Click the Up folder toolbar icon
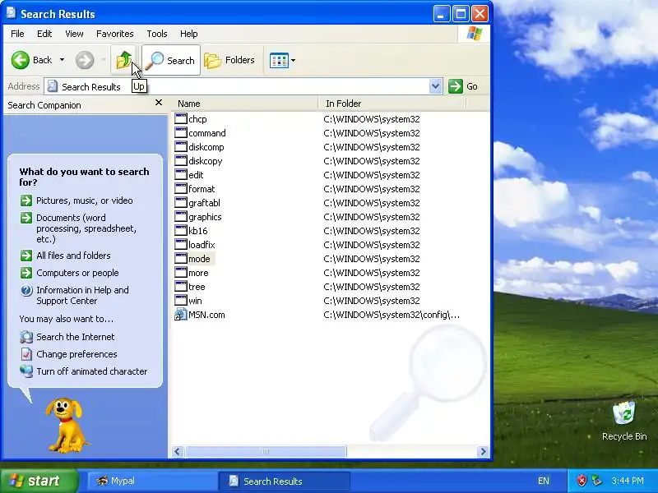The height and width of the screenshot is (493, 658). pyautogui.click(x=124, y=60)
